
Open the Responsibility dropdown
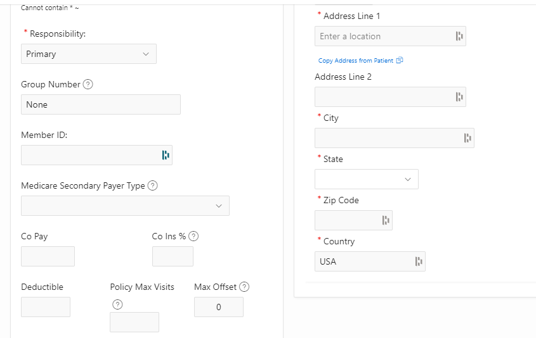pos(89,54)
